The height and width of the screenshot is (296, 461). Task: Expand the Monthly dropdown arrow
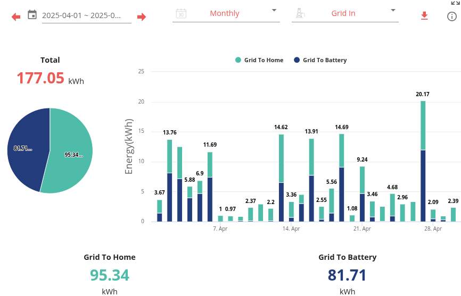coord(274,10)
